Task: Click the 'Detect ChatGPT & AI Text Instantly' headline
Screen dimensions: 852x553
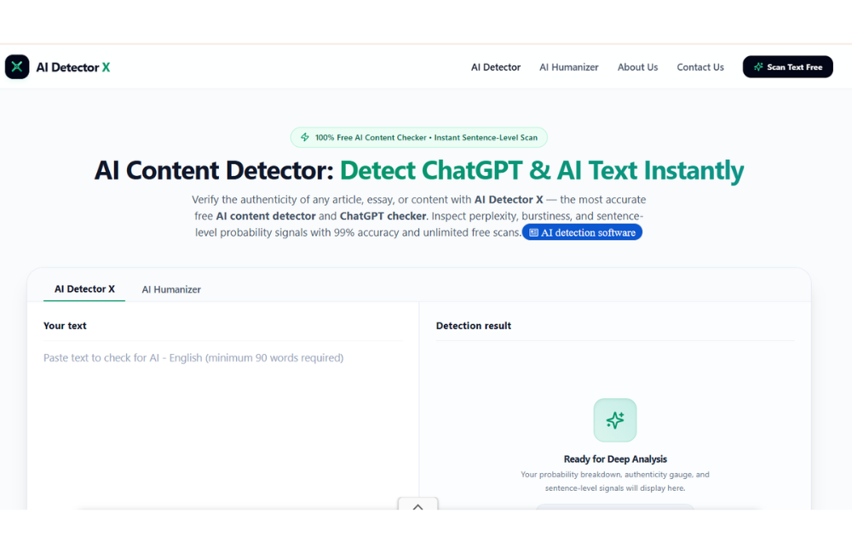Action: [x=542, y=170]
